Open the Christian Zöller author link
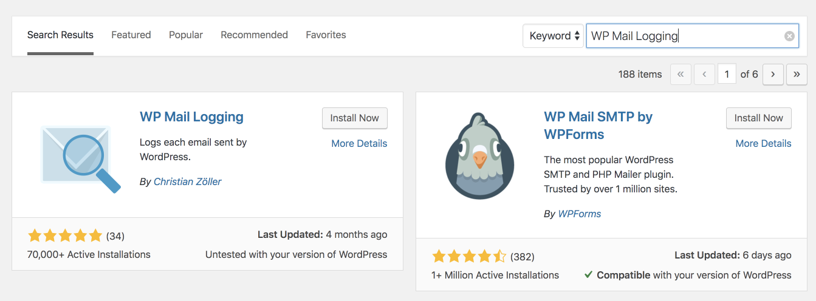Screen dimensions: 816x301 click(187, 181)
